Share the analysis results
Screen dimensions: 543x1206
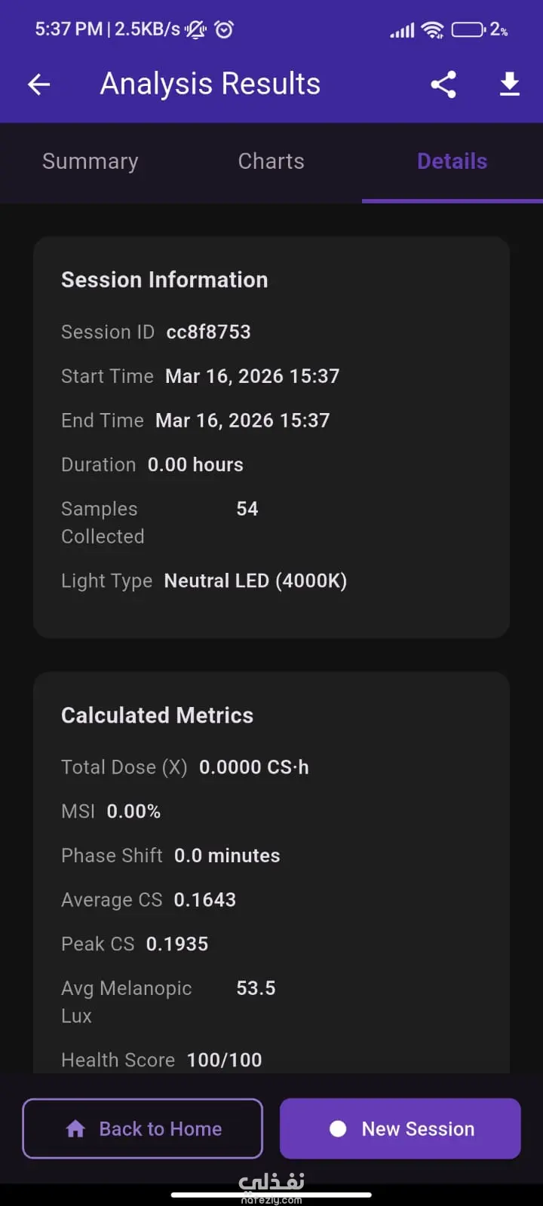tap(443, 84)
